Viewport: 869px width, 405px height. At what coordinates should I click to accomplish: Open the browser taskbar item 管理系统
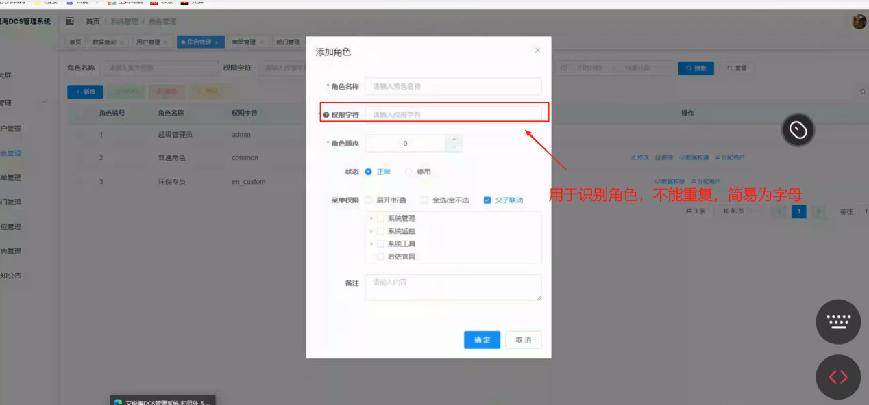click(163, 401)
